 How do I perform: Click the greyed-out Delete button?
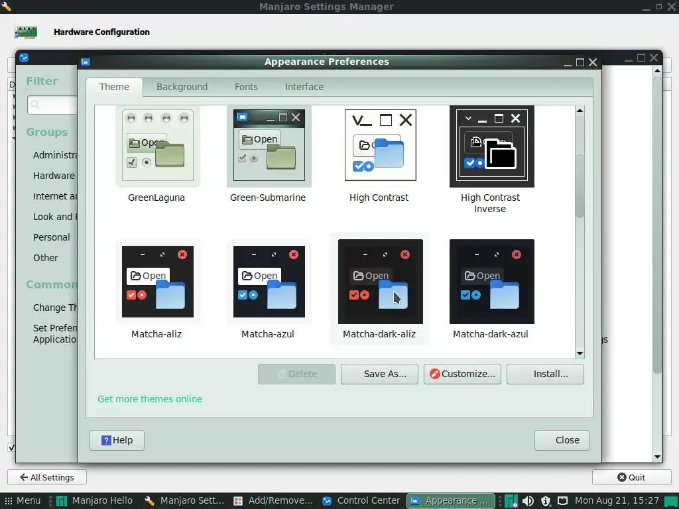(x=296, y=374)
